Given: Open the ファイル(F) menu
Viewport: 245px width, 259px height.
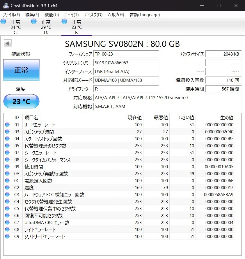Looking at the screenshot, I should pos(11,15).
